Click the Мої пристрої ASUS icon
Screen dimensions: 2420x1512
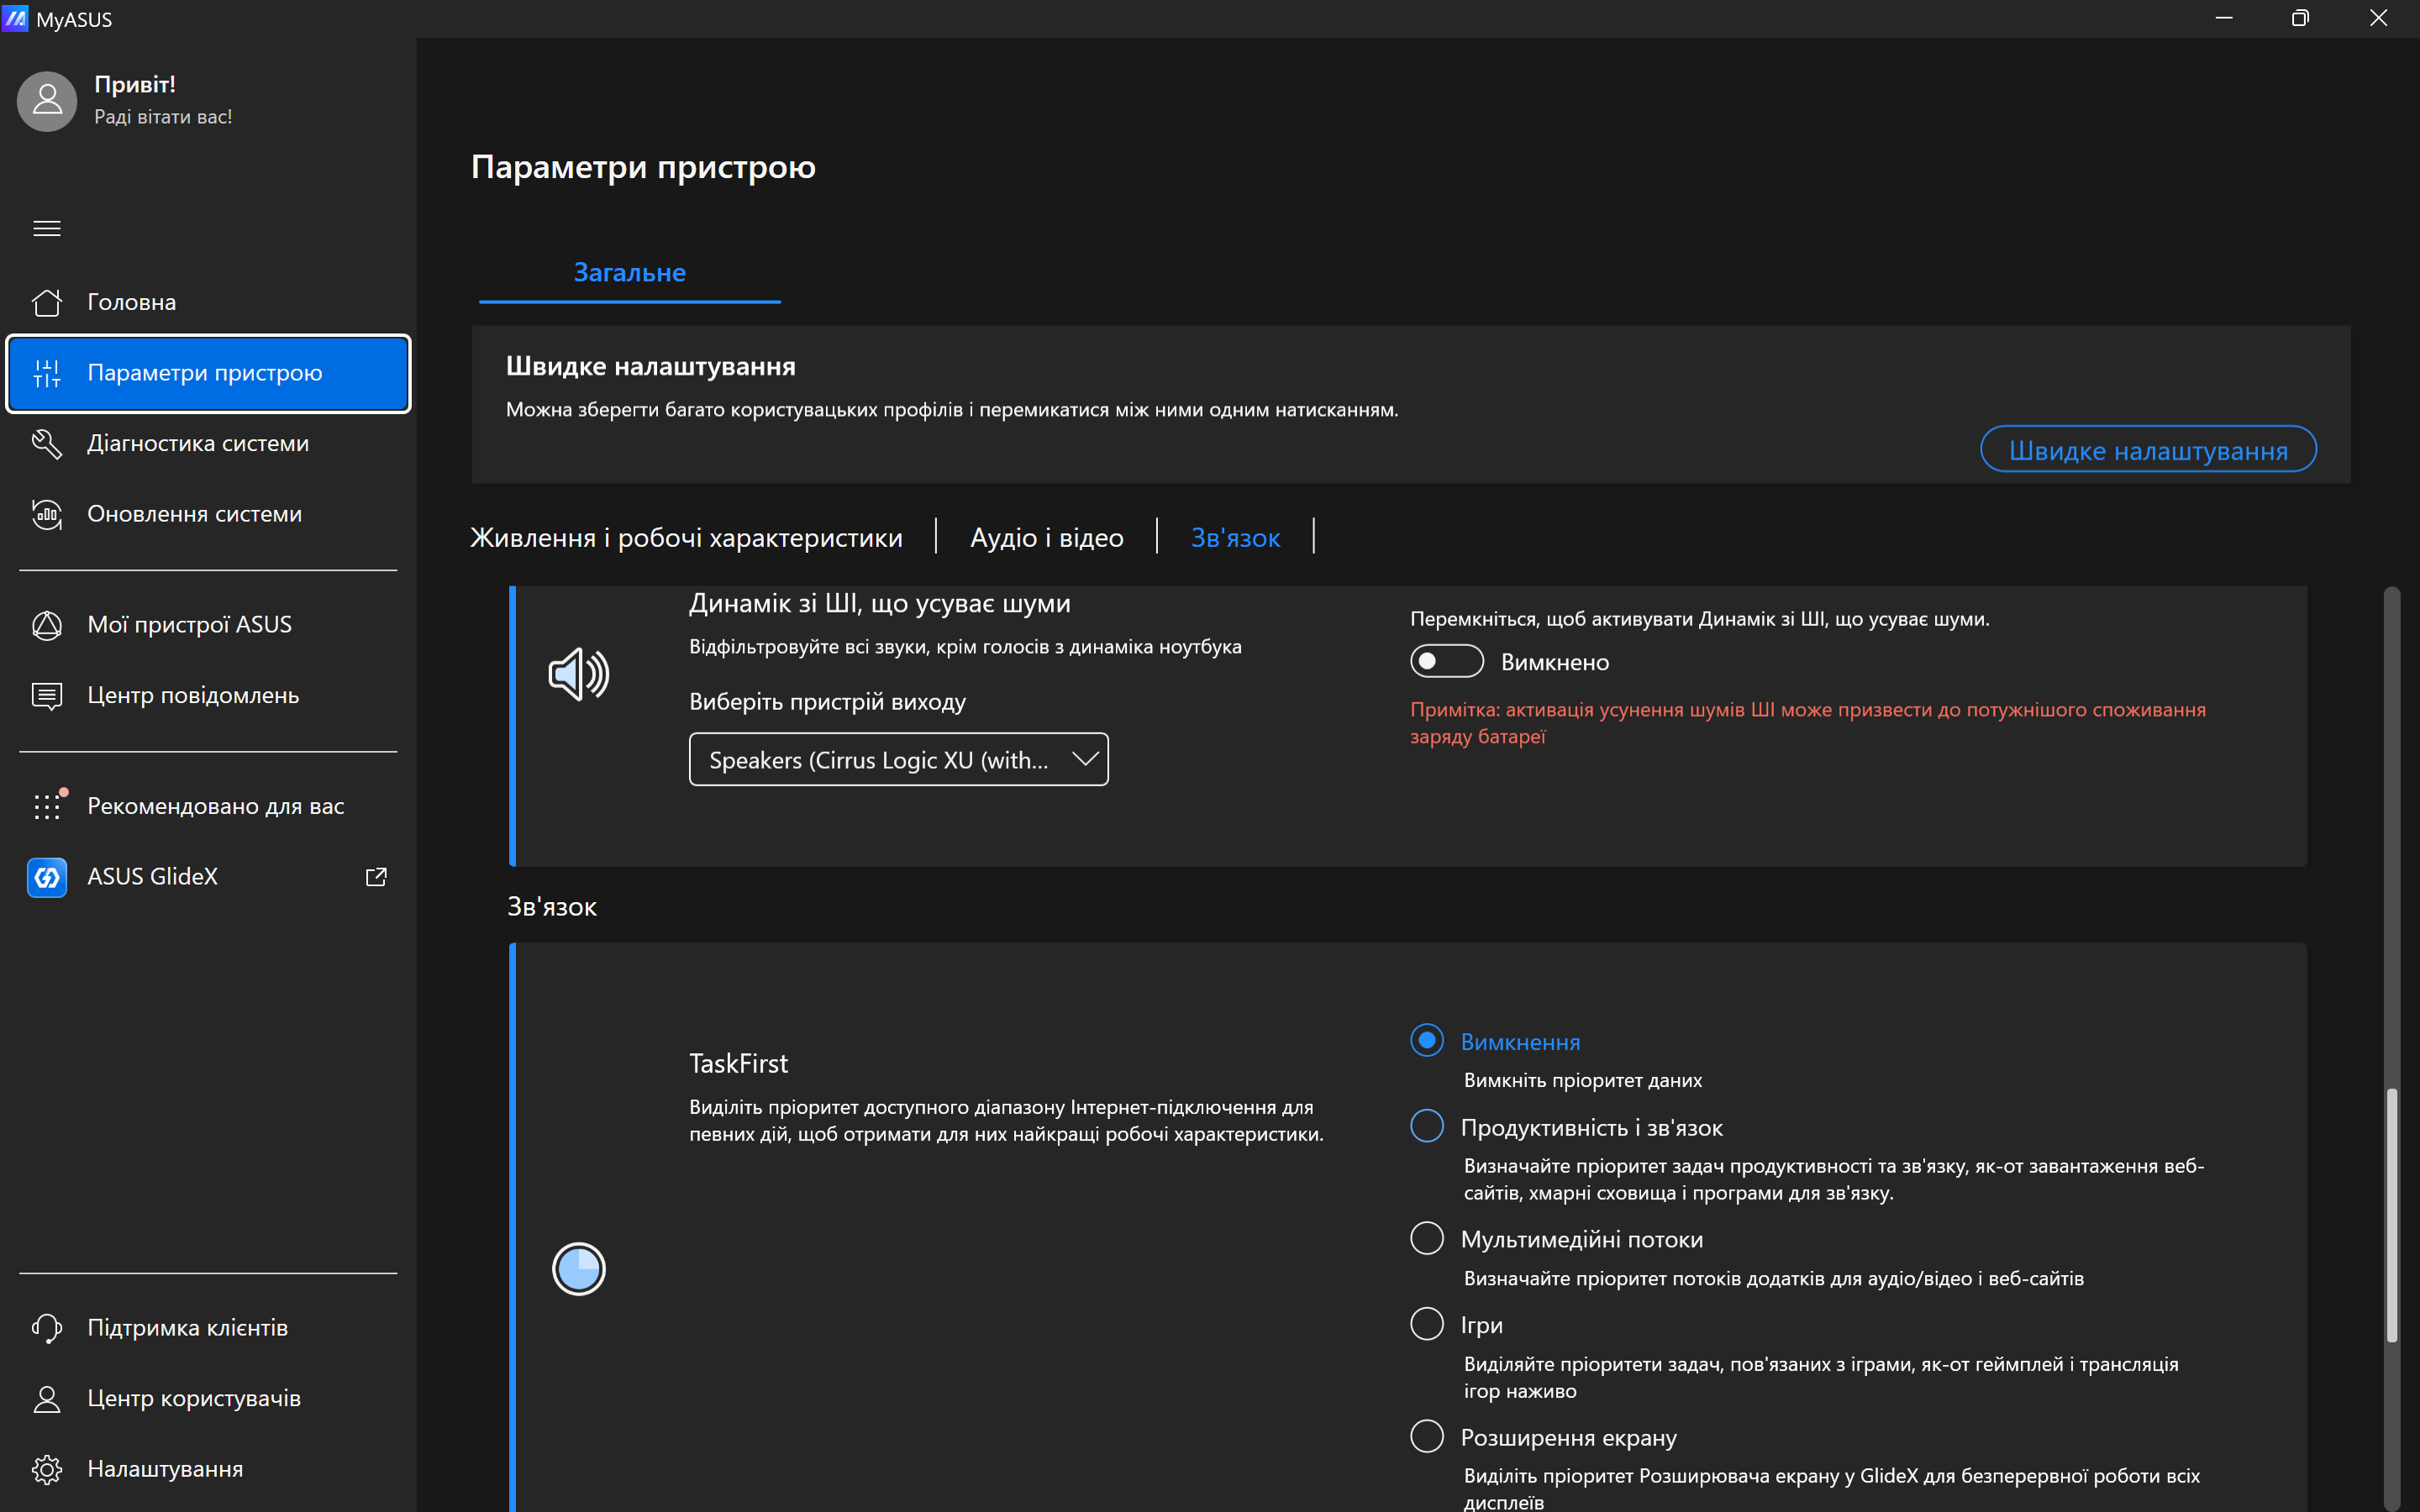point(47,625)
